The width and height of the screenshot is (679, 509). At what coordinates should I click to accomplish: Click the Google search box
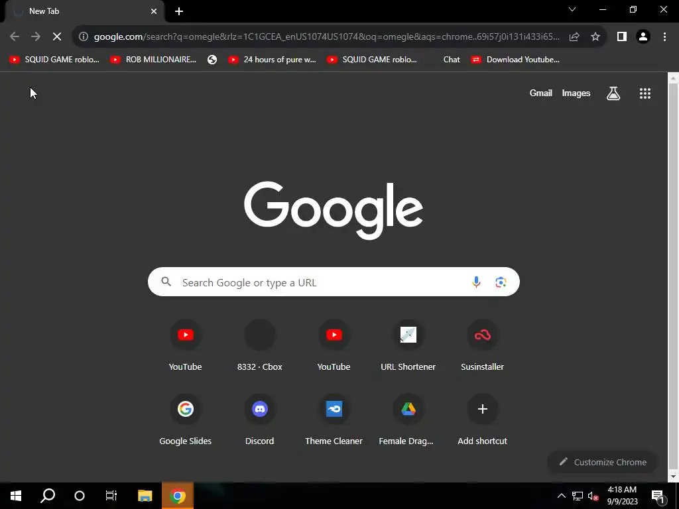coord(334,282)
